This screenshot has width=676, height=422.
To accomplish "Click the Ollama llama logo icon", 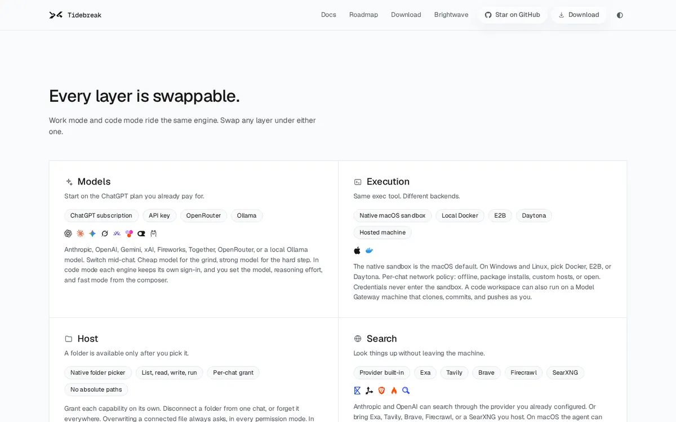I will [x=153, y=234].
